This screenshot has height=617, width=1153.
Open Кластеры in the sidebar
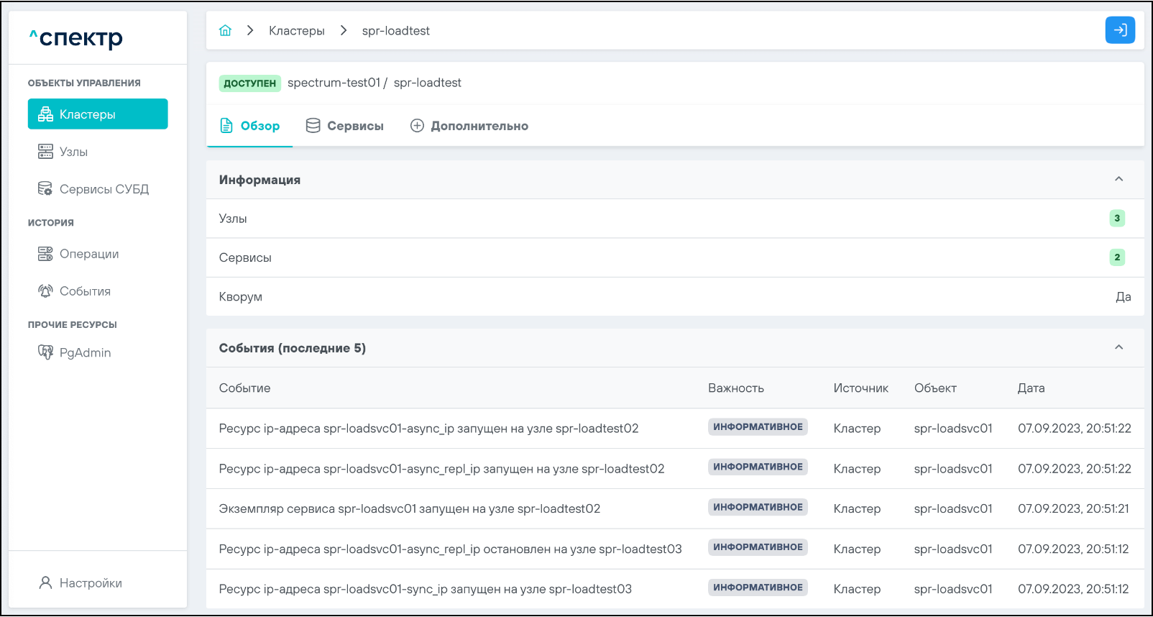(x=98, y=114)
